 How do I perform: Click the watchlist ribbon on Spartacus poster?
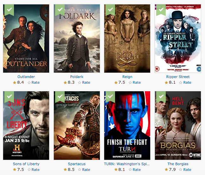coord(60,97)
